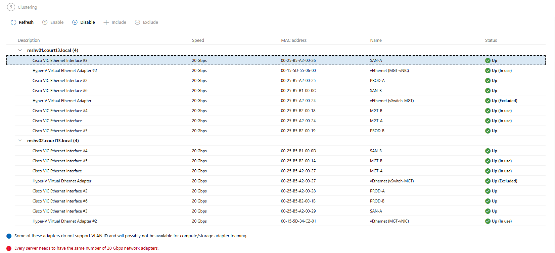
Task: Click the Refresh button label
Action: click(x=26, y=22)
